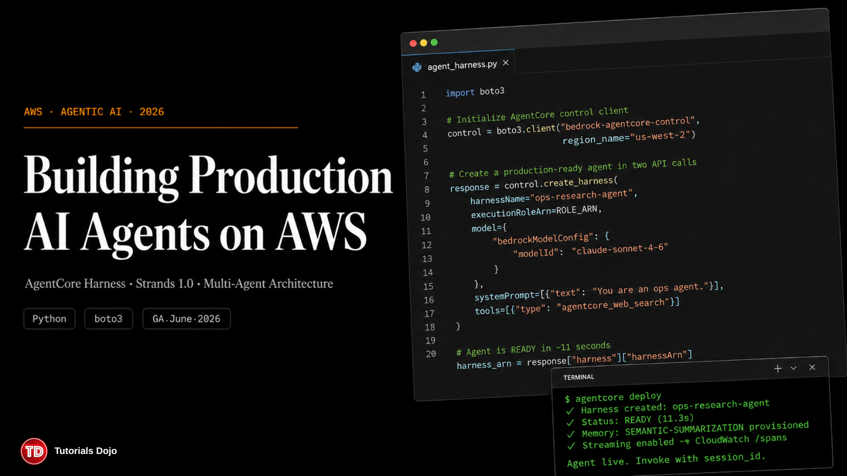Click the Agent live. Invoke with session_id. line
The width and height of the screenshot is (847, 476).
pyautogui.click(x=666, y=460)
